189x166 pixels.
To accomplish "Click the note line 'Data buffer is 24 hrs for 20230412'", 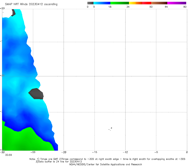I will click(x=59, y=162).
